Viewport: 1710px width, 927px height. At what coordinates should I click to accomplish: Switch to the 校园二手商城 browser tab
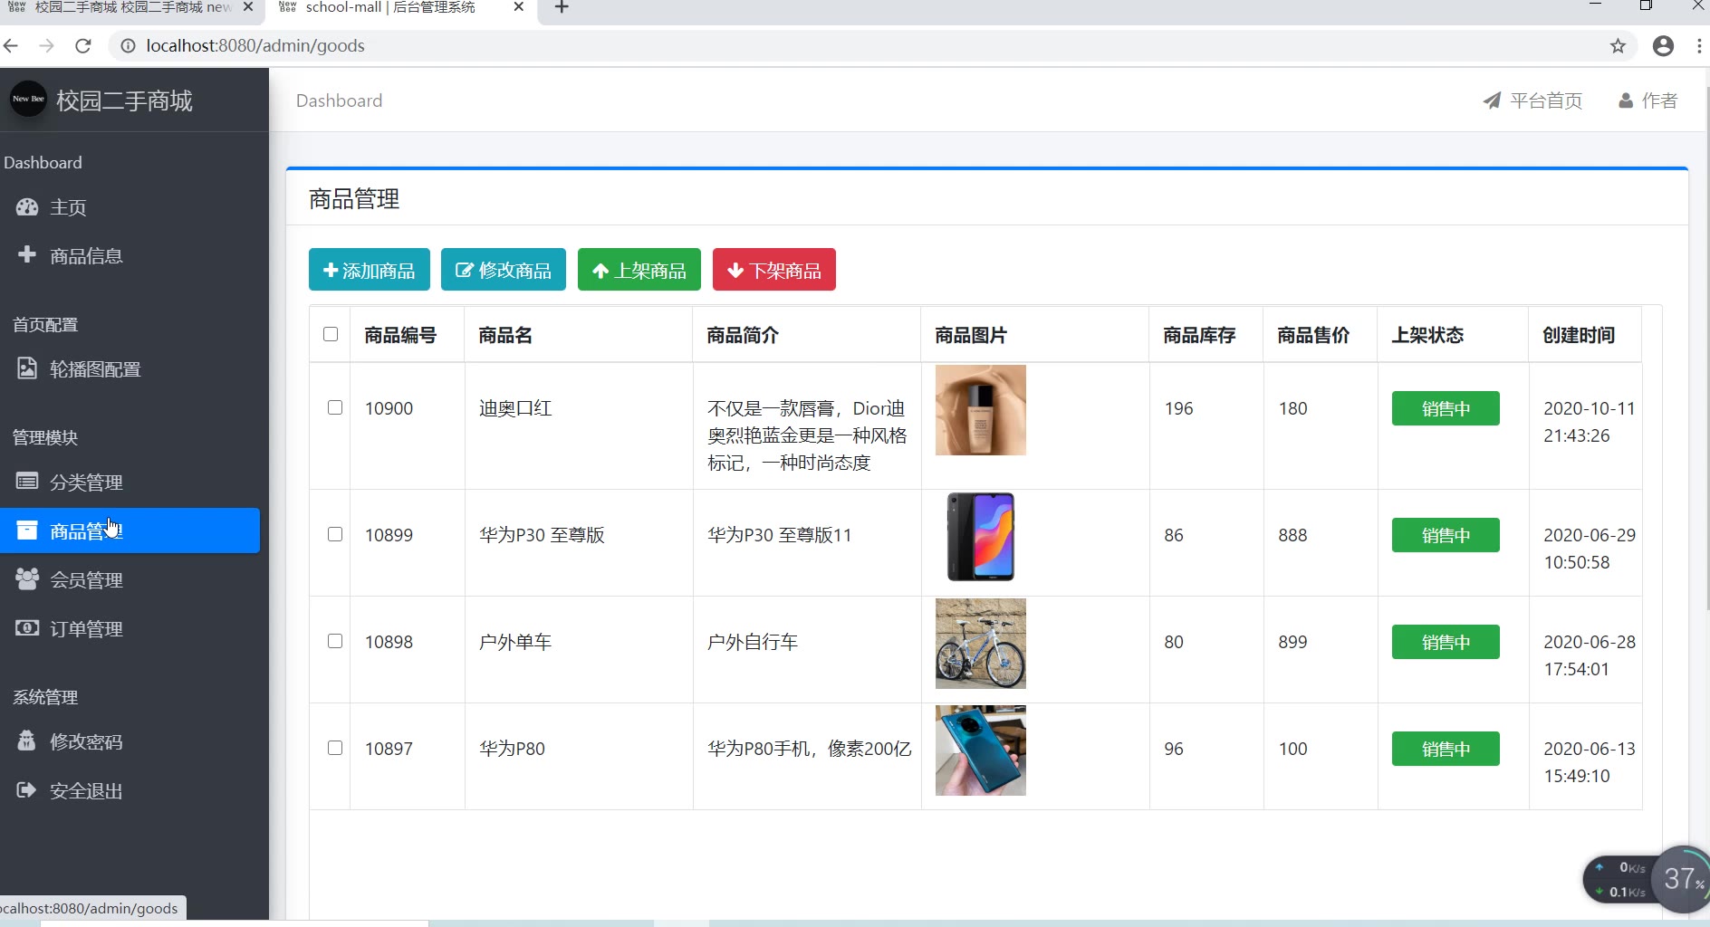pos(127,8)
